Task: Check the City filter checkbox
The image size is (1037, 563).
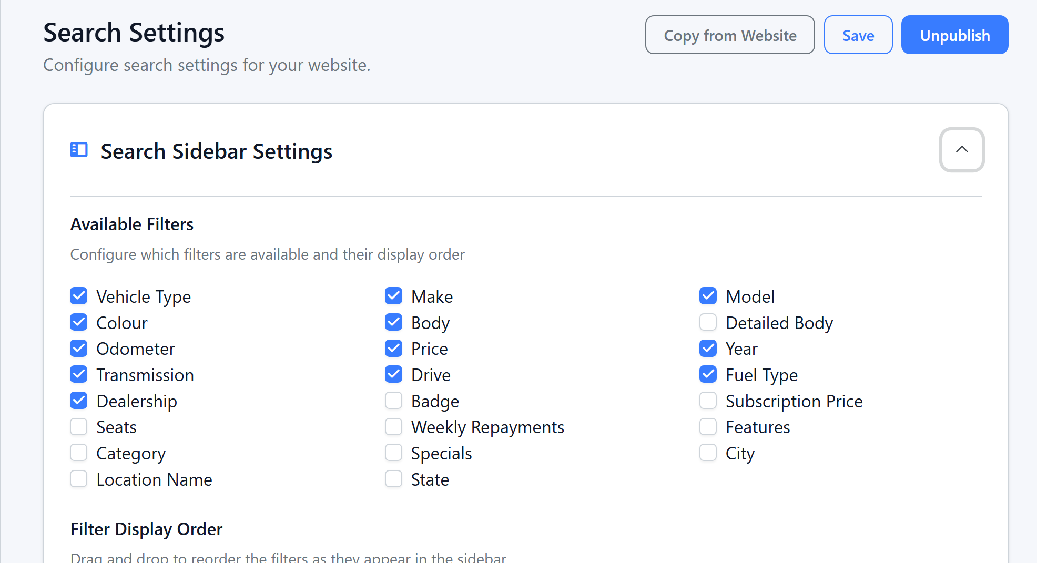Action: click(708, 453)
